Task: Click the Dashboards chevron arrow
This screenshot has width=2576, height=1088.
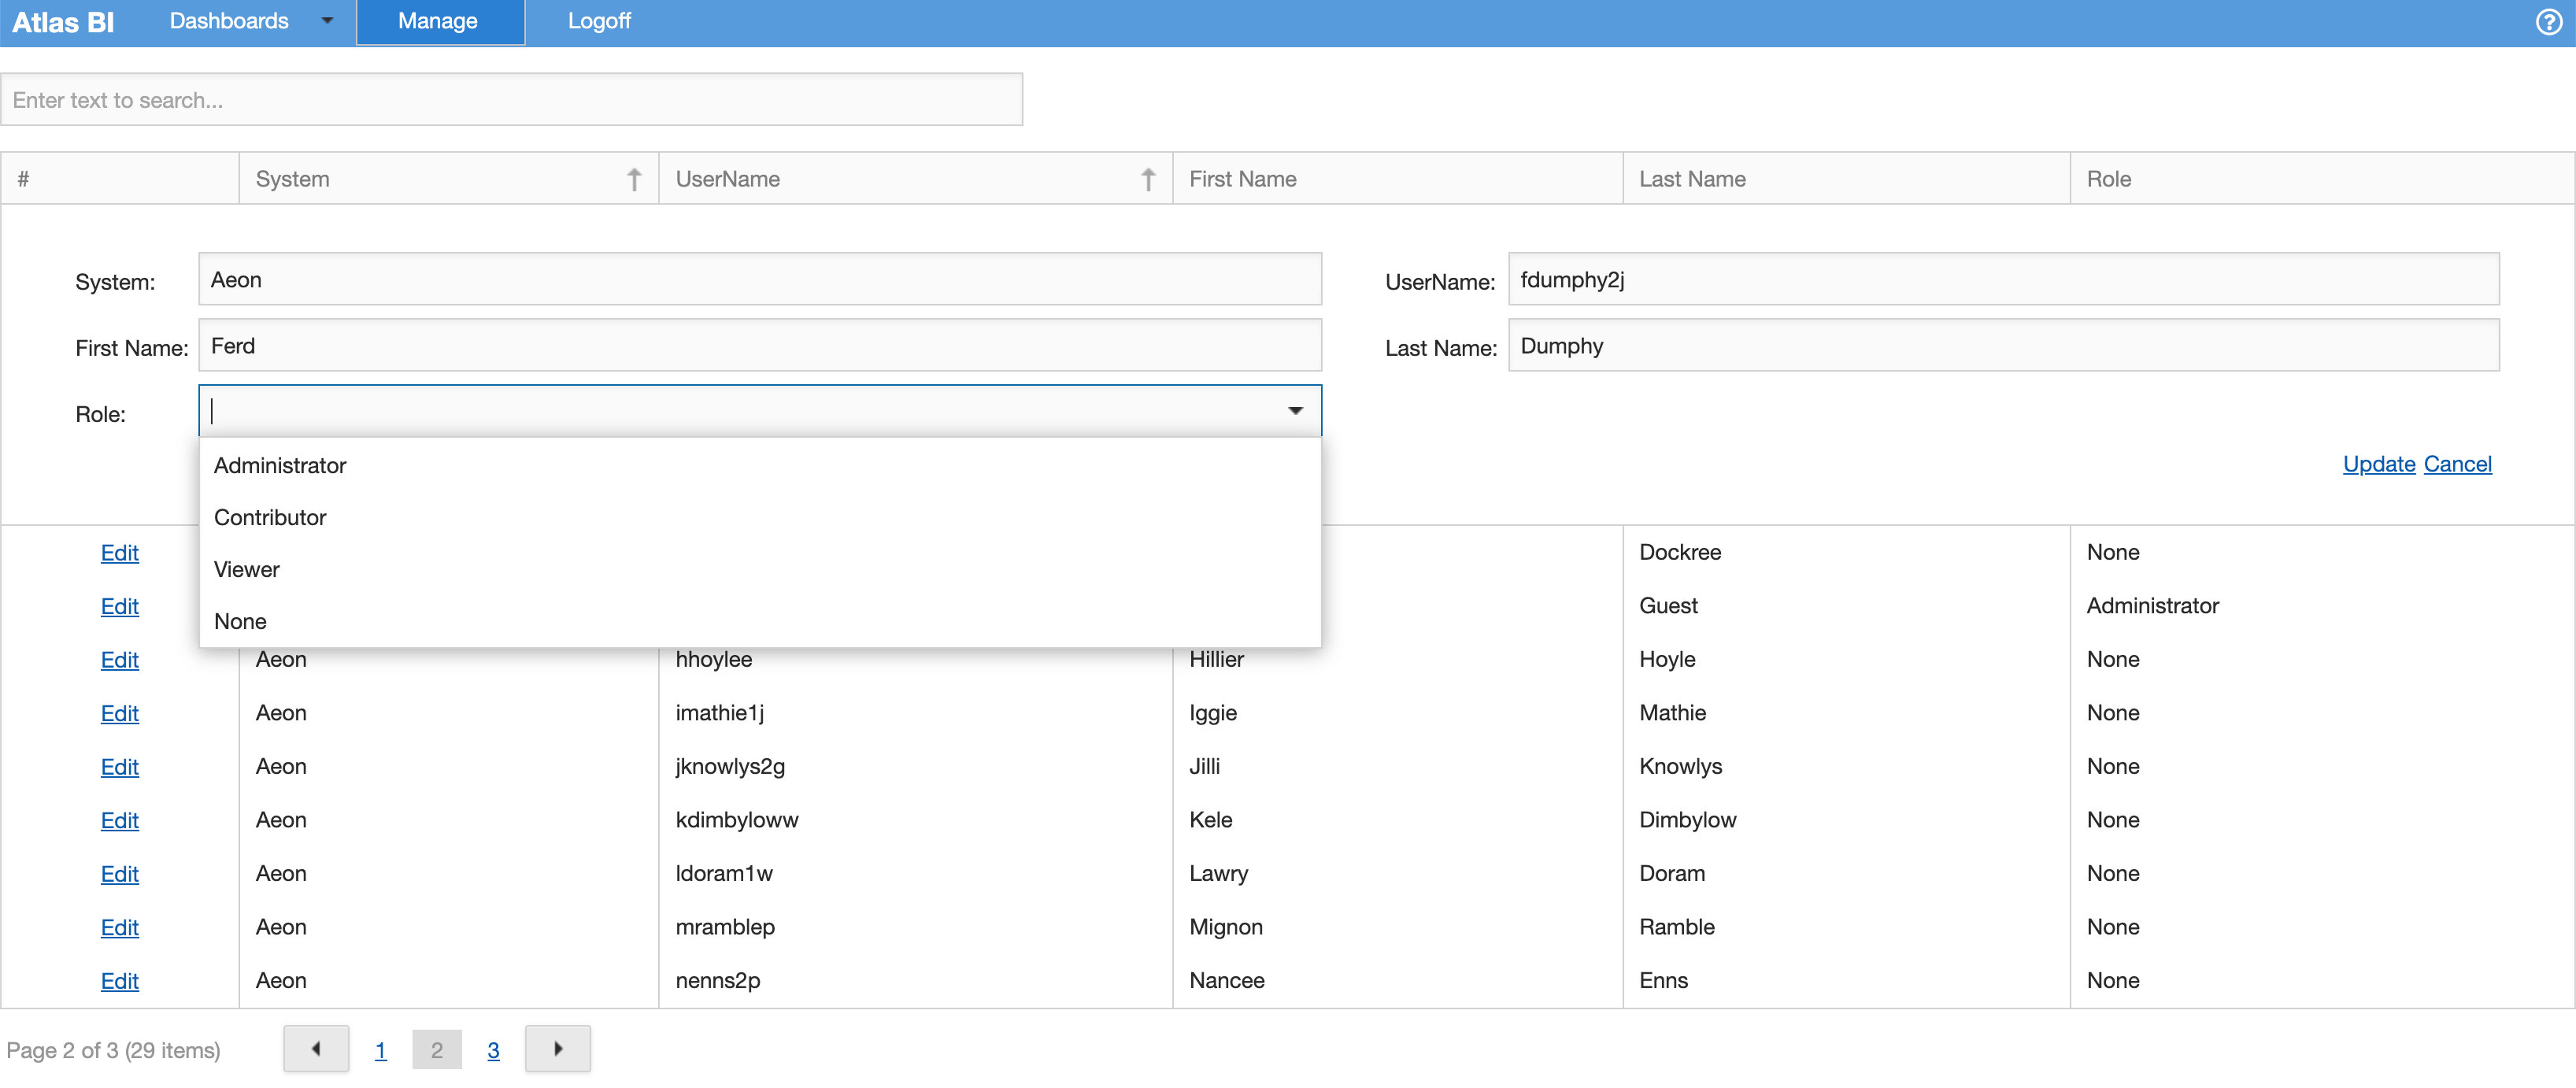Action: [327, 21]
